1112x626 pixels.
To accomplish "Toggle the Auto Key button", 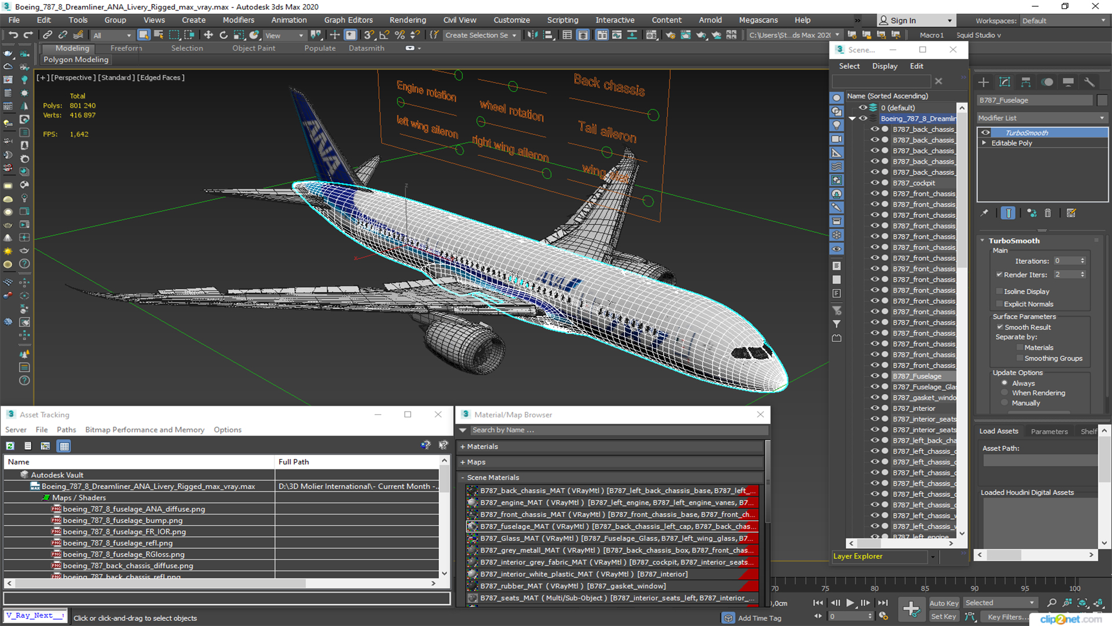I will point(944,603).
